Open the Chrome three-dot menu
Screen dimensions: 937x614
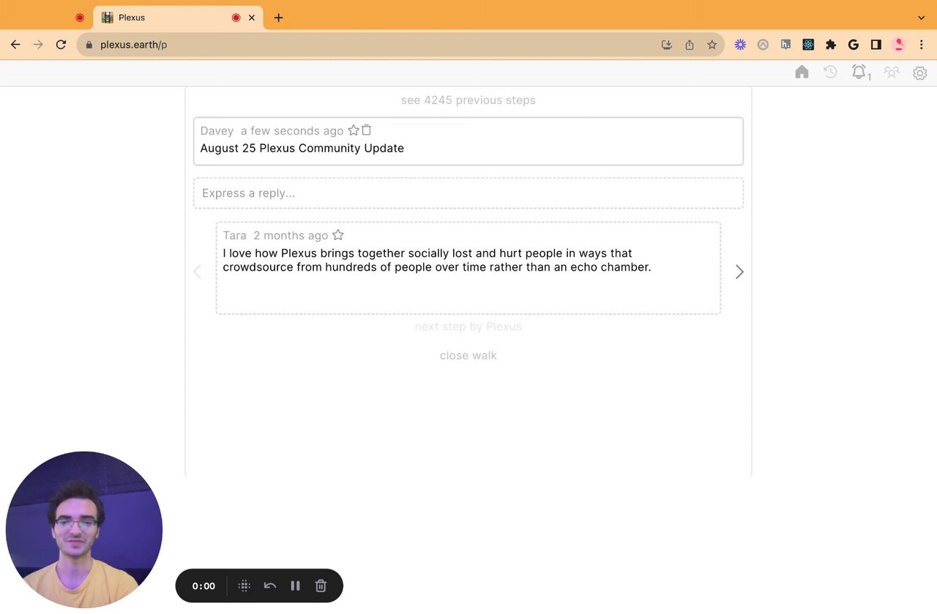tap(922, 45)
